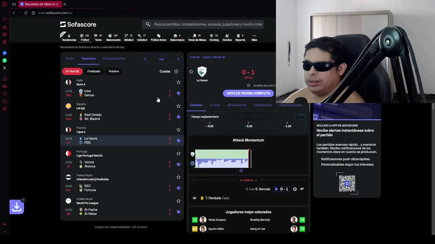Toggle favorite star for Liga Portugal Betclic
Image resolution: width=435 pixels, height=244 pixels.
click(x=178, y=154)
